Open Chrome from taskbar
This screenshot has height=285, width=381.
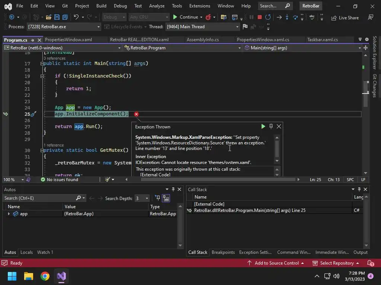coord(45,276)
